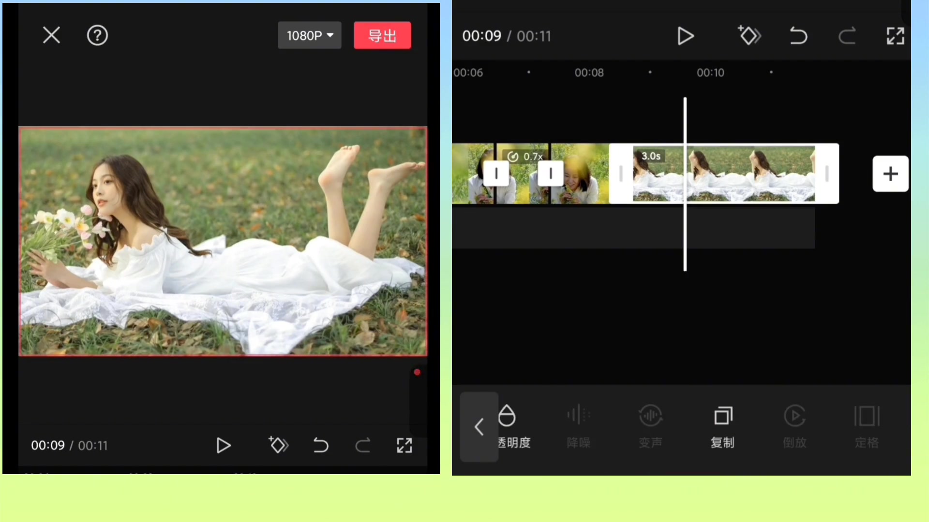Click the add clip plus button
This screenshot has height=522, width=929.
tap(890, 174)
